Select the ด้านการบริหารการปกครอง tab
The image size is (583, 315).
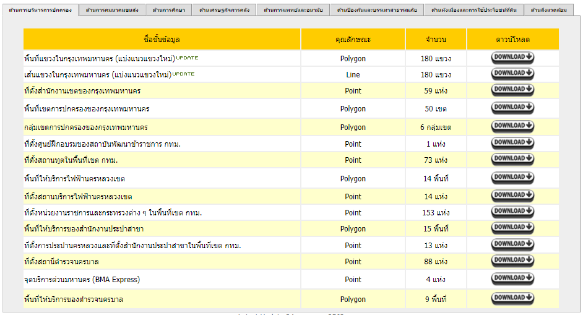40,10
